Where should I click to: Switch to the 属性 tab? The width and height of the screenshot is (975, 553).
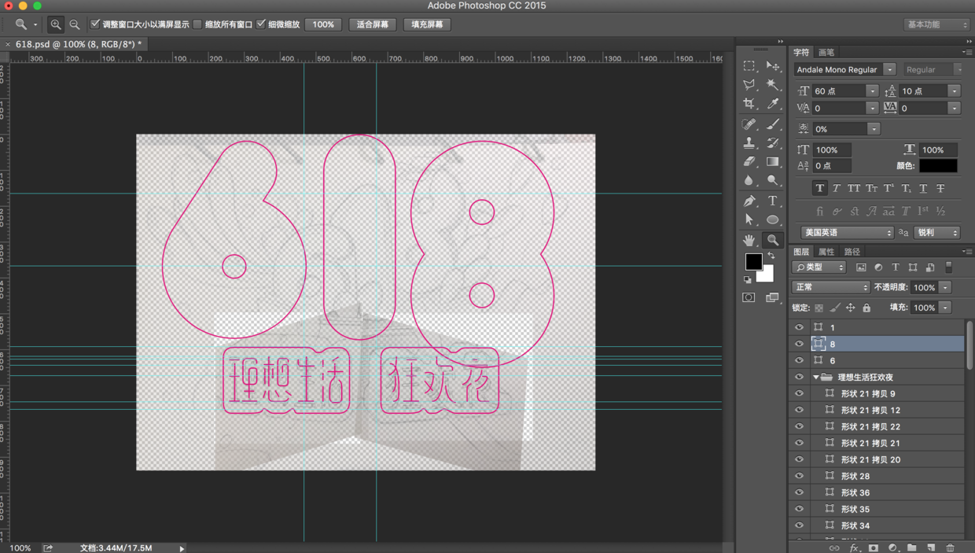826,252
